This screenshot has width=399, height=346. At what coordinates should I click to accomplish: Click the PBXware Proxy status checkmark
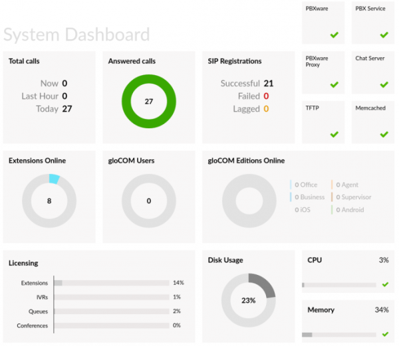334,84
